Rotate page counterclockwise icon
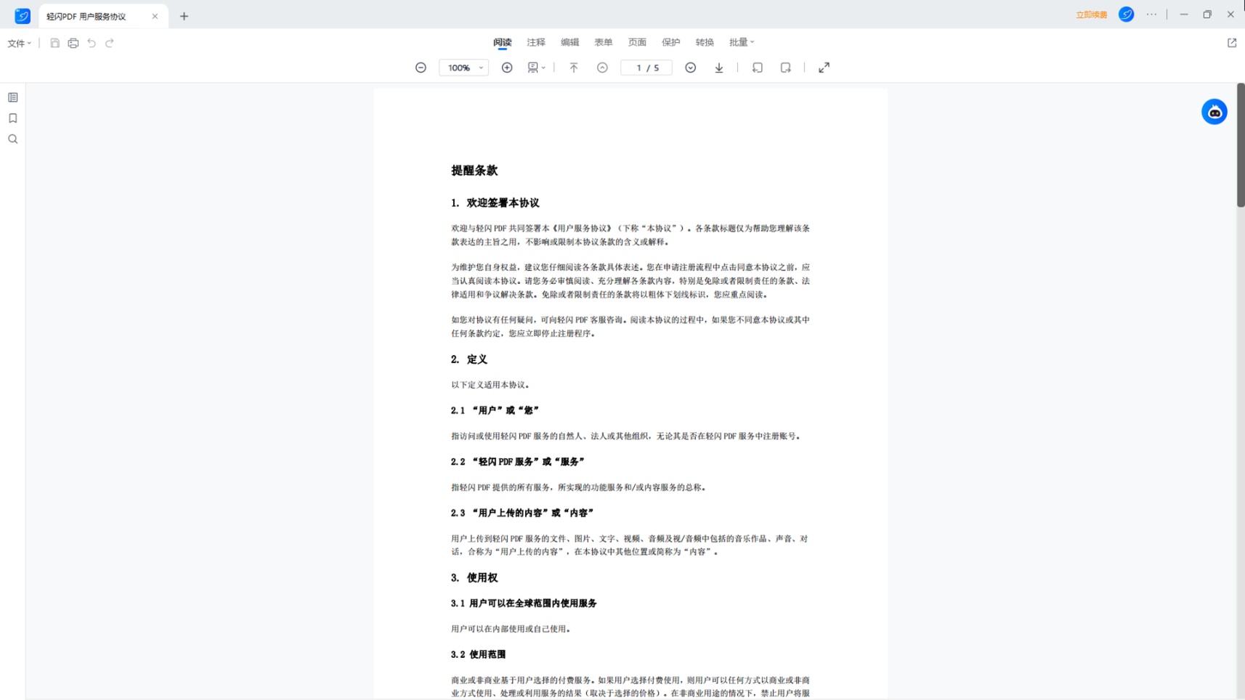1245x700 pixels. tap(758, 68)
